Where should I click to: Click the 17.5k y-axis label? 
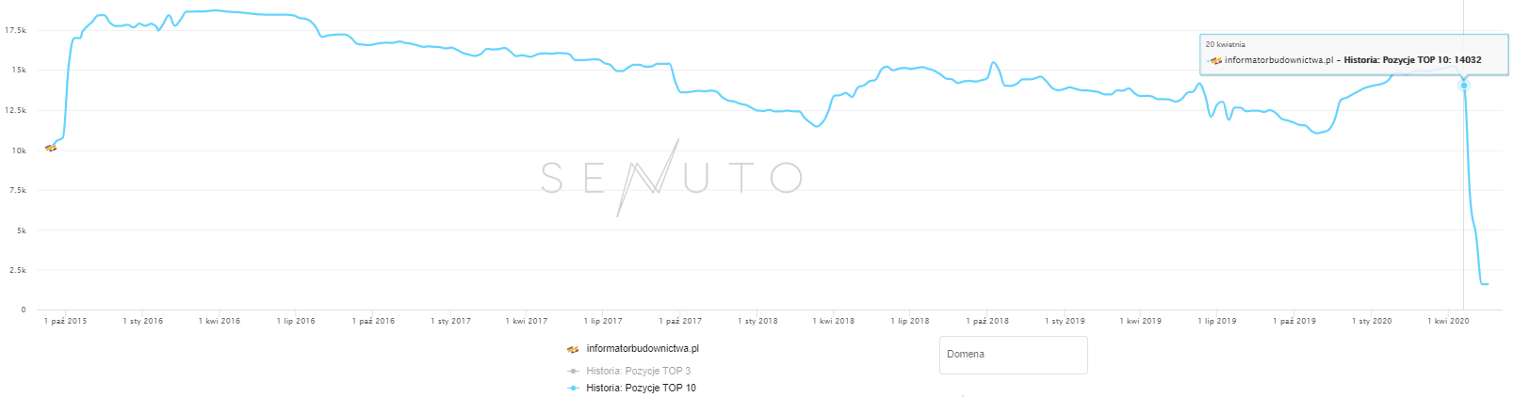pyautogui.click(x=15, y=31)
